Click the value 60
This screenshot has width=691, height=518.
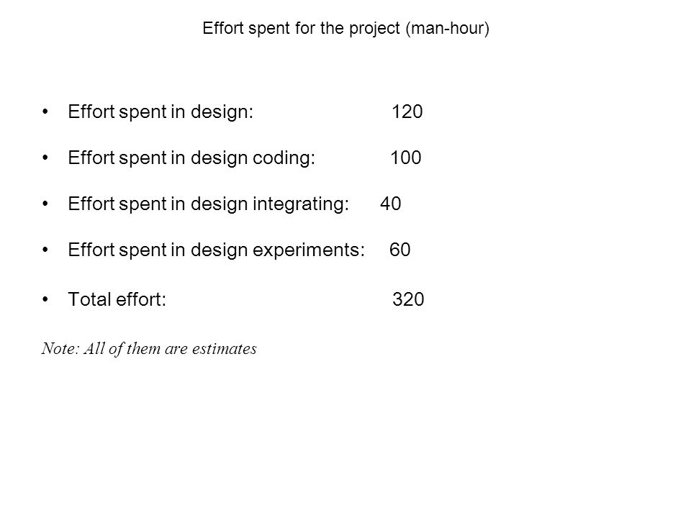click(400, 250)
